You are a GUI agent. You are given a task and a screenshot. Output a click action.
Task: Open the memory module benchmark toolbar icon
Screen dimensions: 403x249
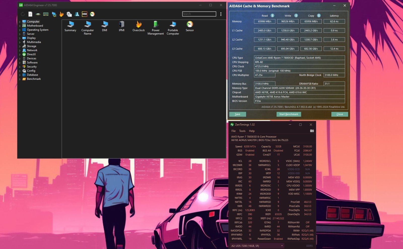coord(46,14)
